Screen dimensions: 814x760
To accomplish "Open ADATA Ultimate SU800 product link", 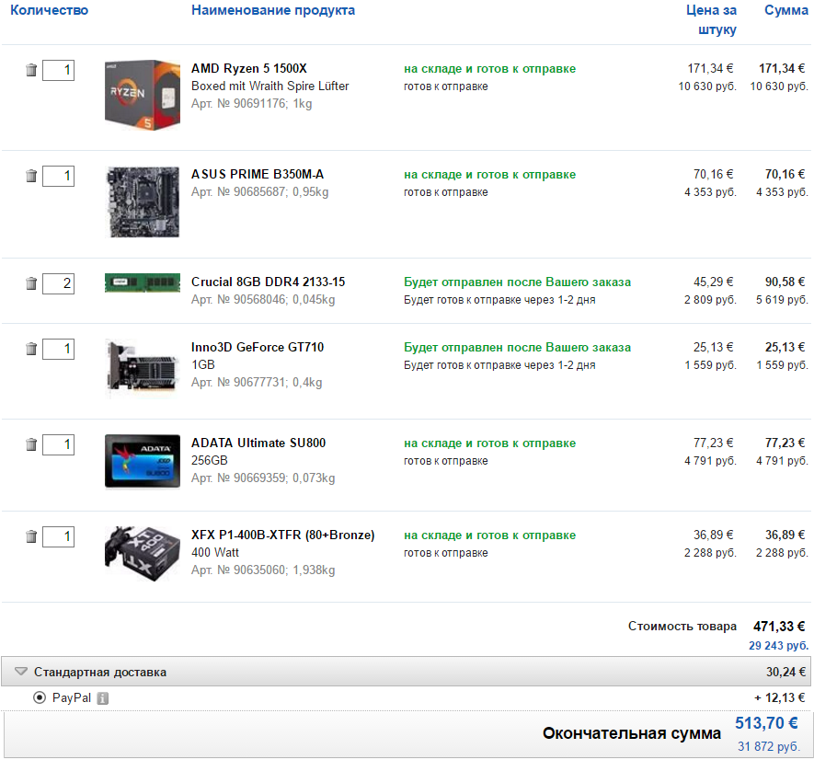I will point(258,443).
